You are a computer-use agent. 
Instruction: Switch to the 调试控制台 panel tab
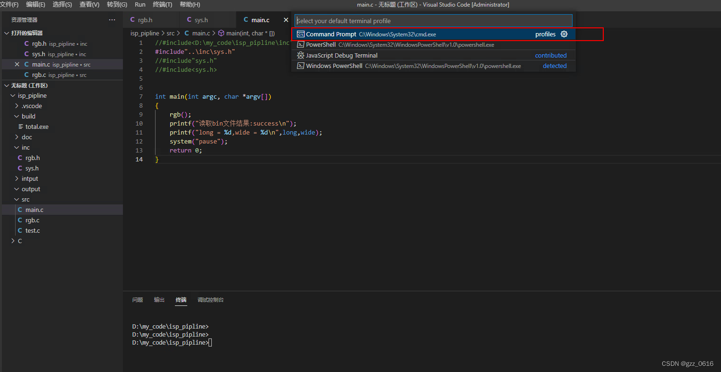click(x=210, y=300)
